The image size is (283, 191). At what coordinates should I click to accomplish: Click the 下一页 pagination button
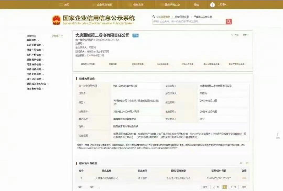click(233, 187)
